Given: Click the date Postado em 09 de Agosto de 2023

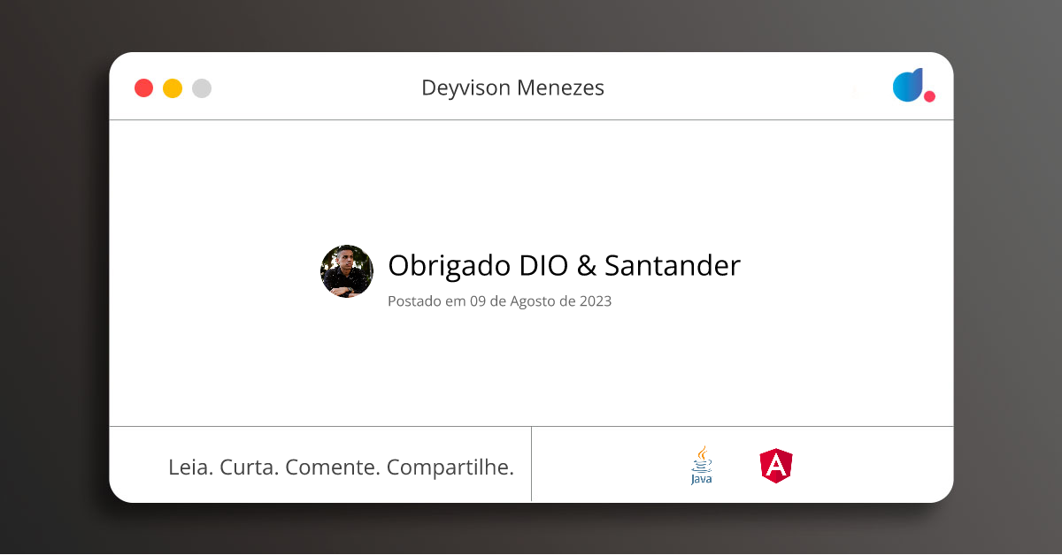Looking at the screenshot, I should pos(500,300).
